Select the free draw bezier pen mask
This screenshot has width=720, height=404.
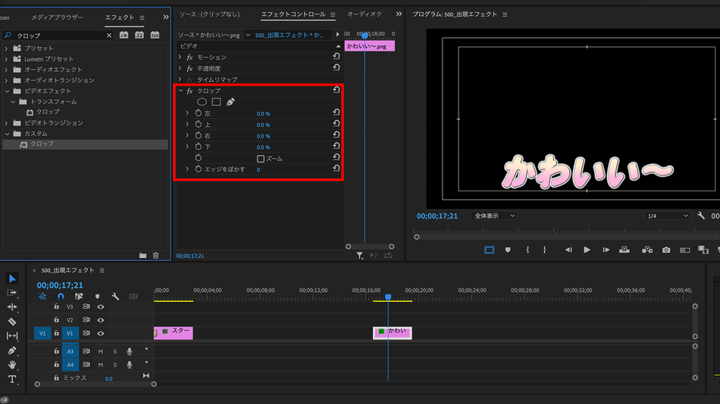tap(230, 102)
